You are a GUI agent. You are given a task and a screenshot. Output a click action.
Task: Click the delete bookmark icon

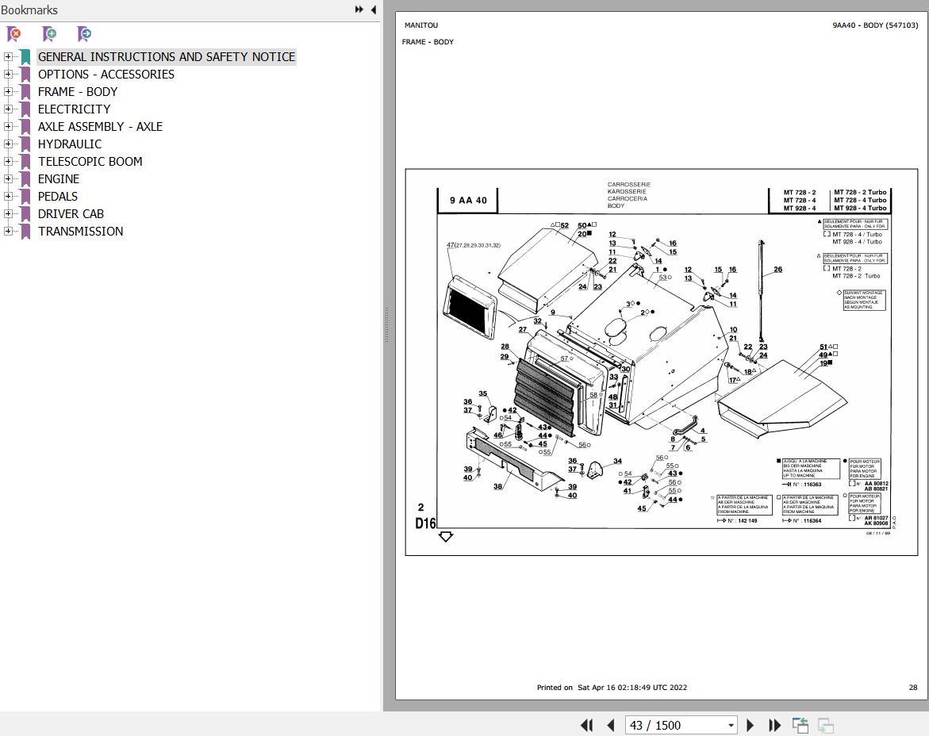click(x=13, y=34)
